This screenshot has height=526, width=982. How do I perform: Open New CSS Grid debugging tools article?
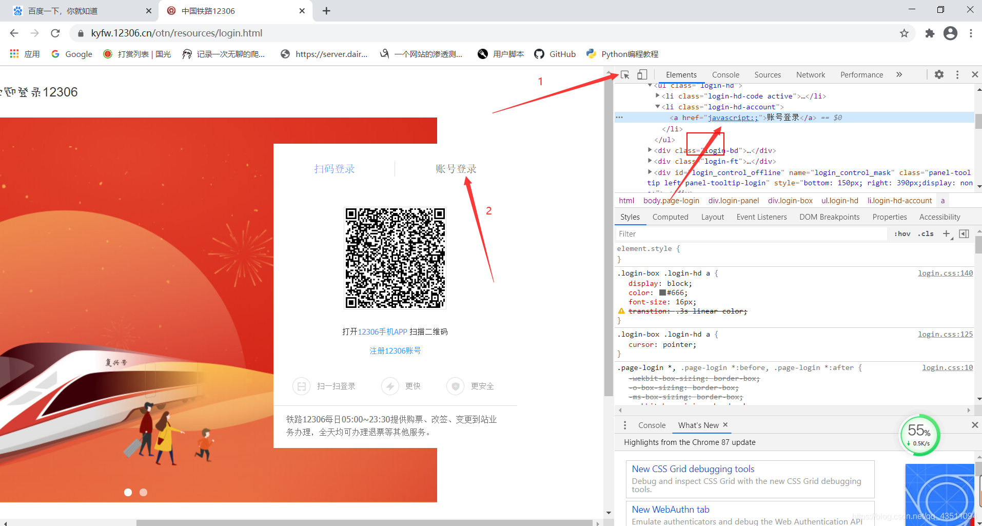pos(693,469)
